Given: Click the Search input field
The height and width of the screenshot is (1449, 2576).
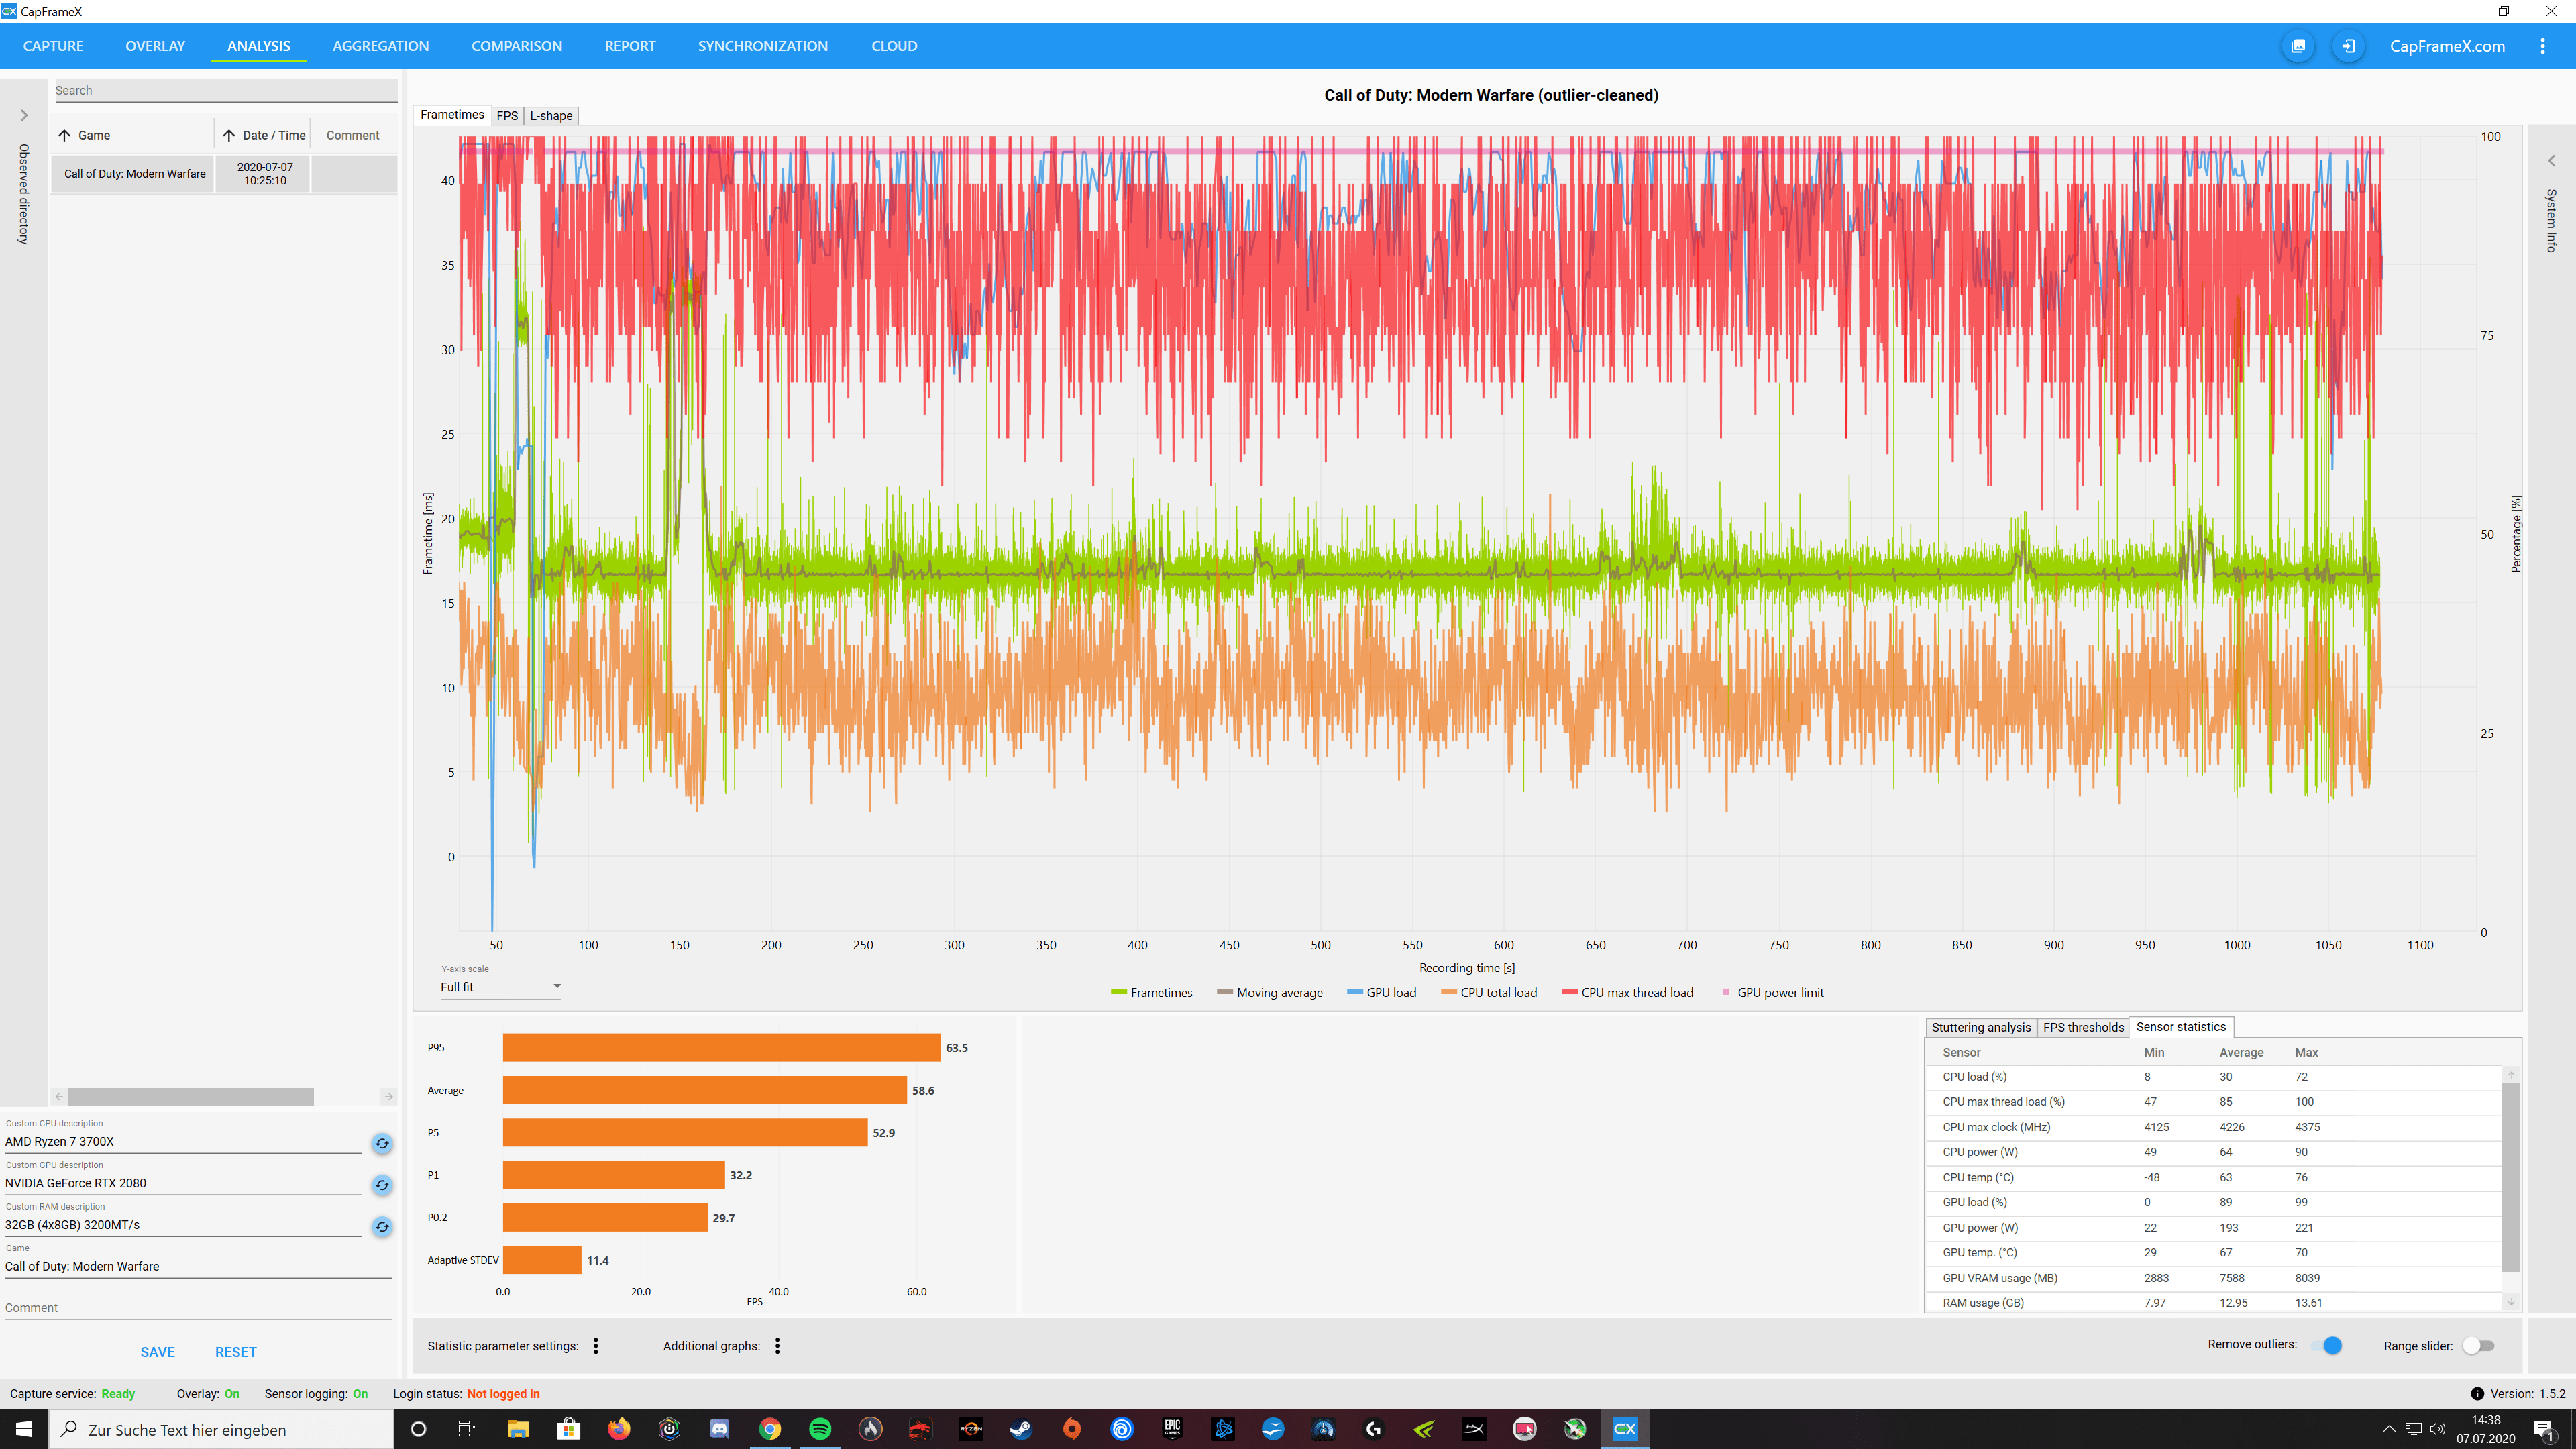Looking at the screenshot, I should coord(225,90).
